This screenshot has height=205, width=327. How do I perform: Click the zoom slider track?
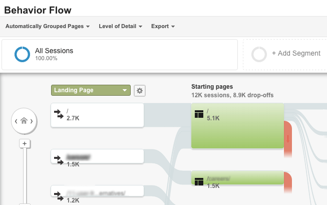coord(25,175)
